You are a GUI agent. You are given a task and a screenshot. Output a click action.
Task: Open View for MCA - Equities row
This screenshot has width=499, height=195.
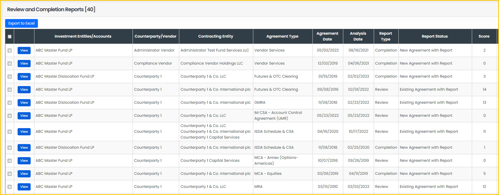click(24, 174)
